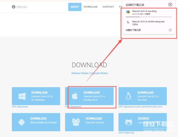Viewport: 178px width, 137px height.
Task: Click the Android robot icon
Action: (x=22, y=122)
